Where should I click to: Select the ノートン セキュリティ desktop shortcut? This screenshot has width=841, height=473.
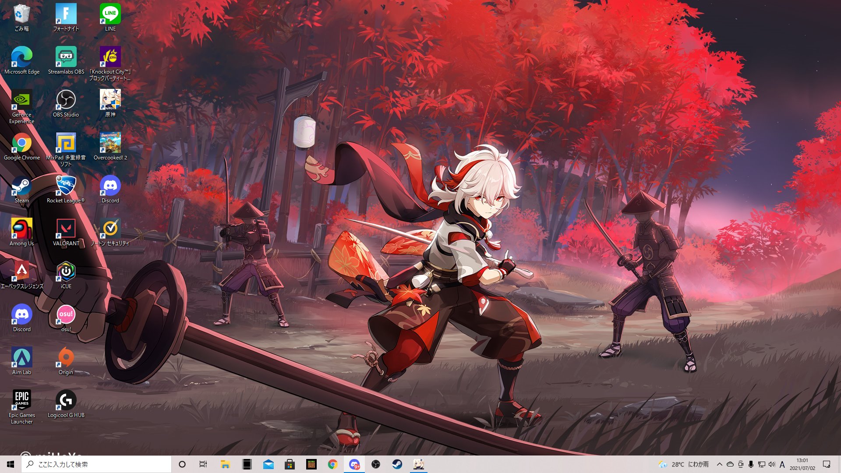(110, 232)
